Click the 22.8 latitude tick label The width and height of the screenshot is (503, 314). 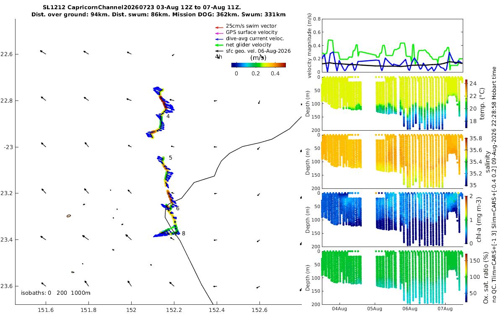7,100
